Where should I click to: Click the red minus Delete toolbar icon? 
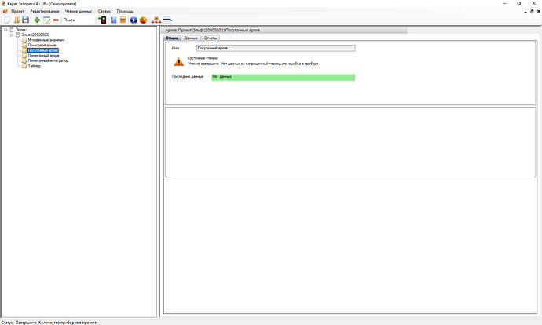pyautogui.click(x=56, y=20)
